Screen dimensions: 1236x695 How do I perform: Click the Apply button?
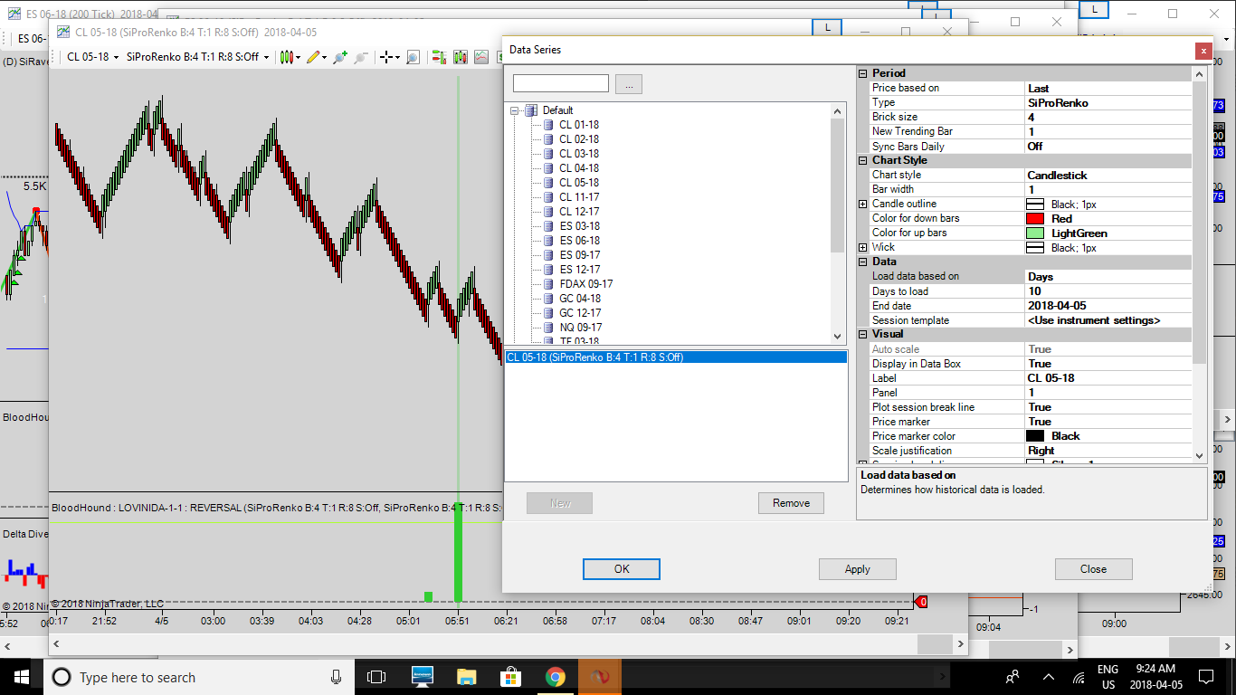[x=858, y=569]
